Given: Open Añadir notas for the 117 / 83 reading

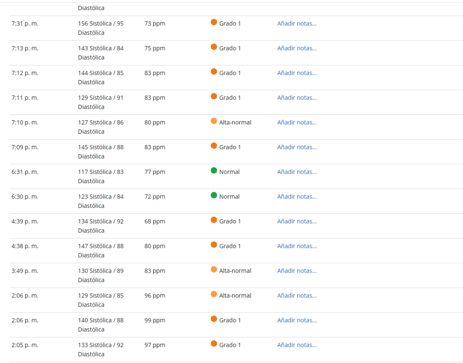Looking at the screenshot, I should click(x=297, y=172).
